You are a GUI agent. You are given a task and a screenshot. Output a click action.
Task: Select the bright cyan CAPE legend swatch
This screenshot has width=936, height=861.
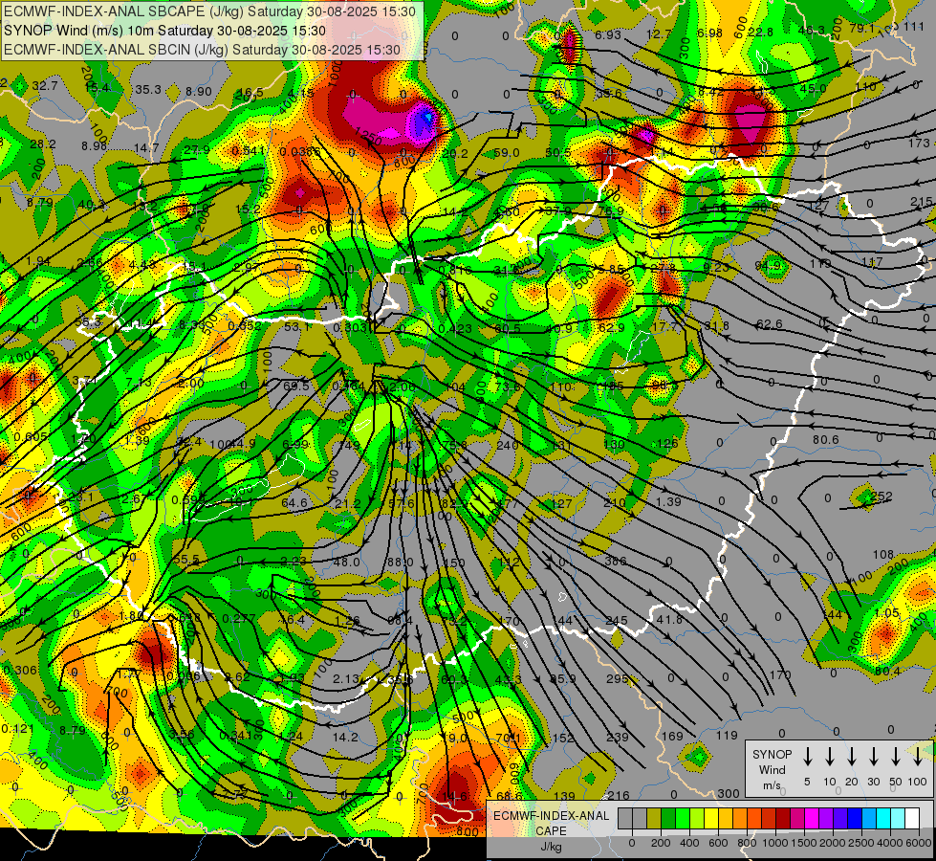[883, 818]
